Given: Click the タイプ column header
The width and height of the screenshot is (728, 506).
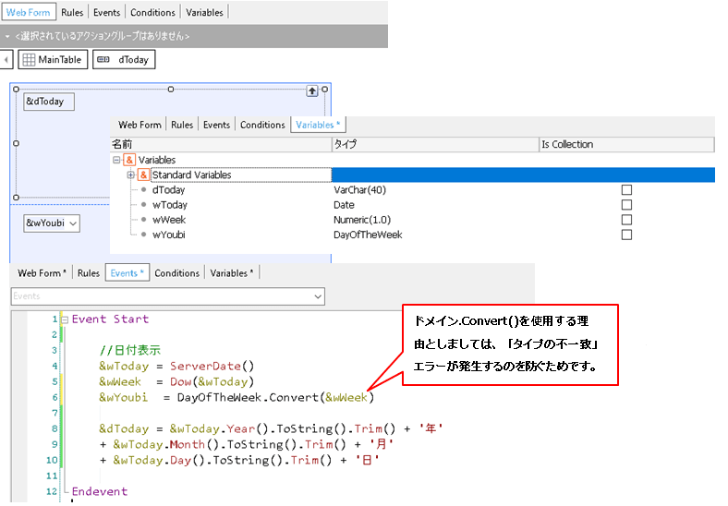Looking at the screenshot, I should click(x=435, y=144).
